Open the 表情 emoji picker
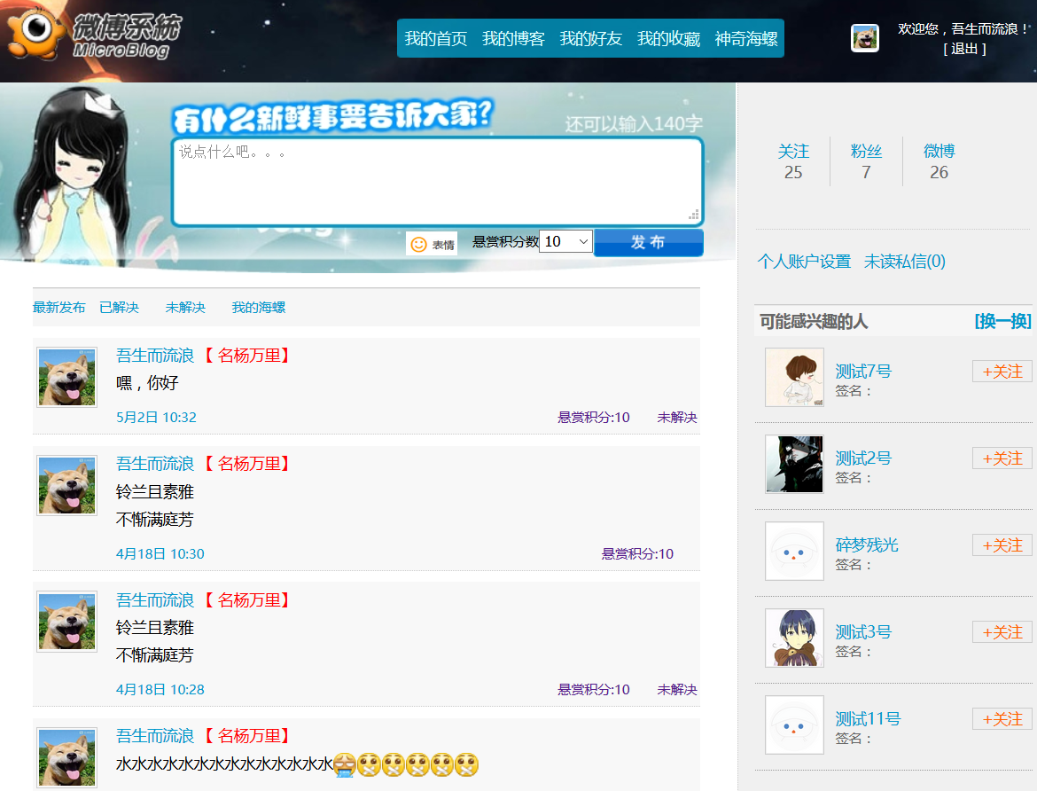 coord(432,244)
